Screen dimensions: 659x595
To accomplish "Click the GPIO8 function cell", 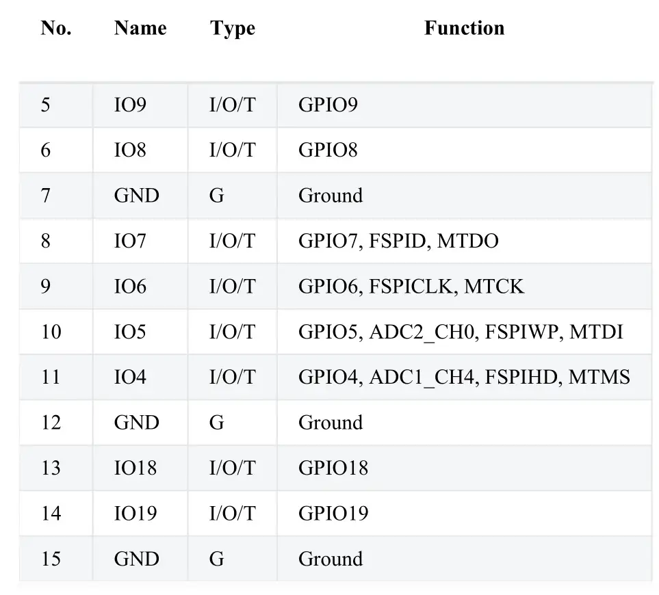I will click(328, 150).
